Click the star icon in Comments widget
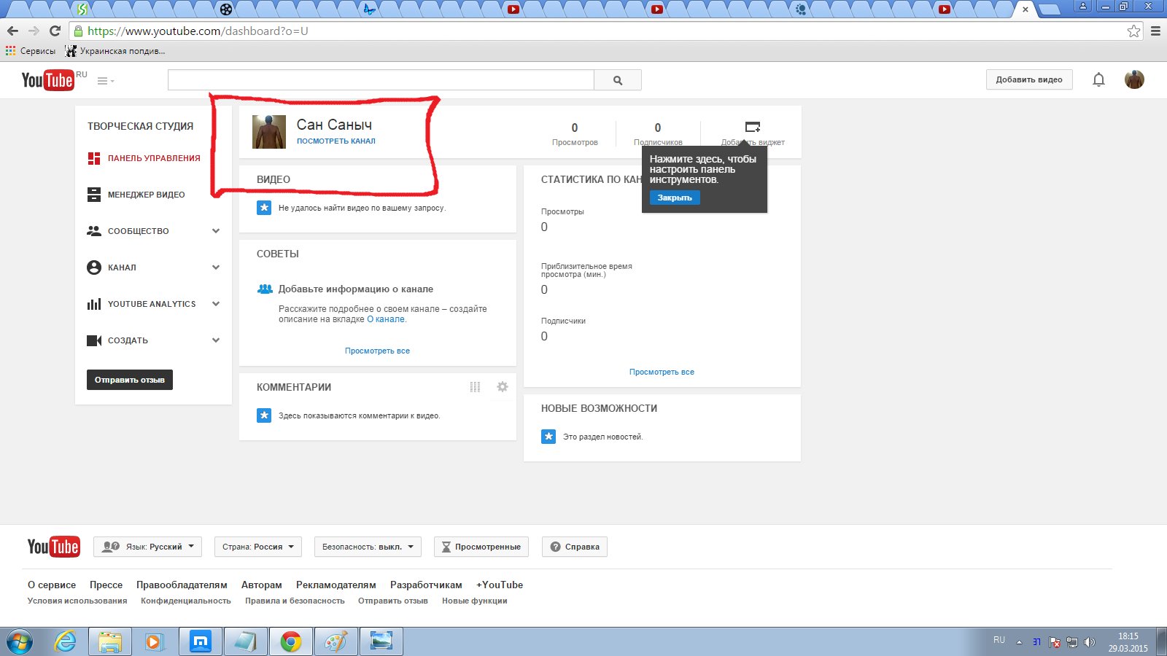1167x656 pixels. coord(264,415)
